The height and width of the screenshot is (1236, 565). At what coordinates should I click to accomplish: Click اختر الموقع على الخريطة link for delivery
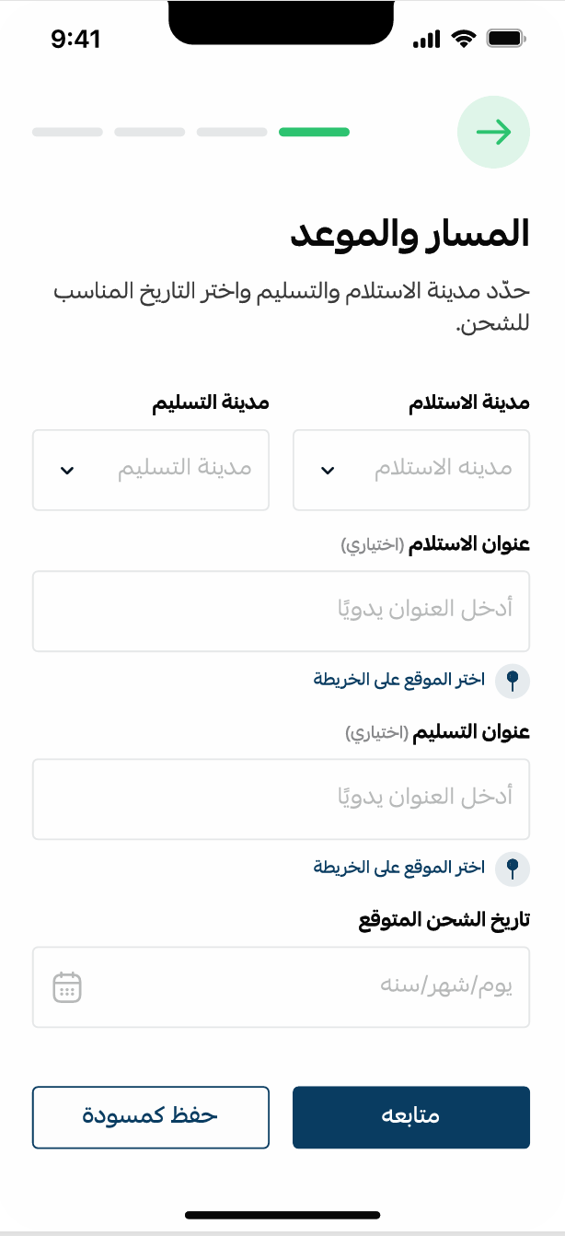point(399,868)
